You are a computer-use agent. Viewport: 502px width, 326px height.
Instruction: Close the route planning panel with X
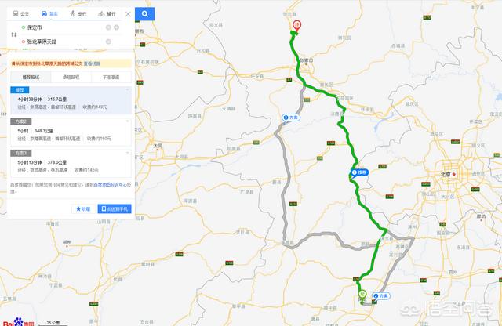[x=128, y=14]
